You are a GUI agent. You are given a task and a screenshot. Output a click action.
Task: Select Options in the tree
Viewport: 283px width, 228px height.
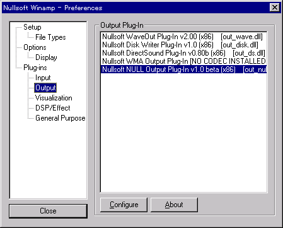(35, 47)
